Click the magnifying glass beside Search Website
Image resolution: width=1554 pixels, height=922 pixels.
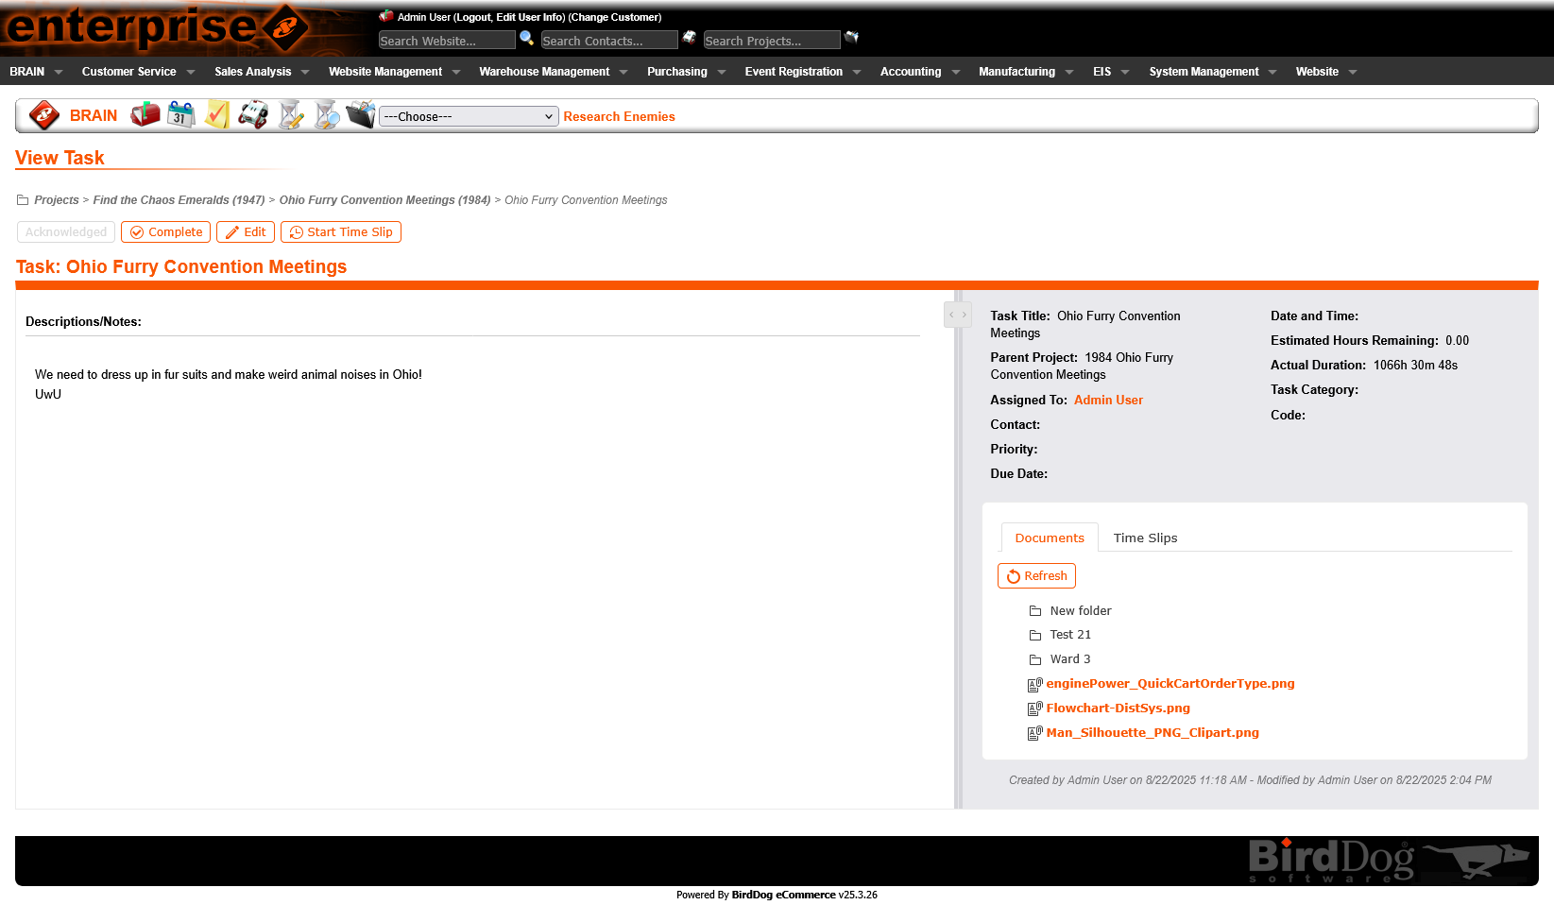(x=526, y=38)
